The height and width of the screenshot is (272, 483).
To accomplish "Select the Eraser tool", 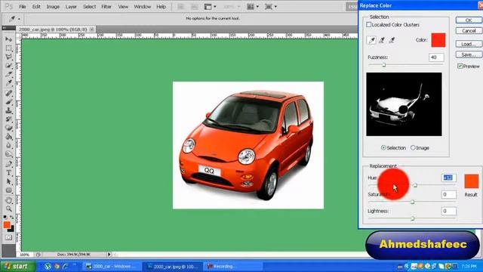I will [8, 128].
